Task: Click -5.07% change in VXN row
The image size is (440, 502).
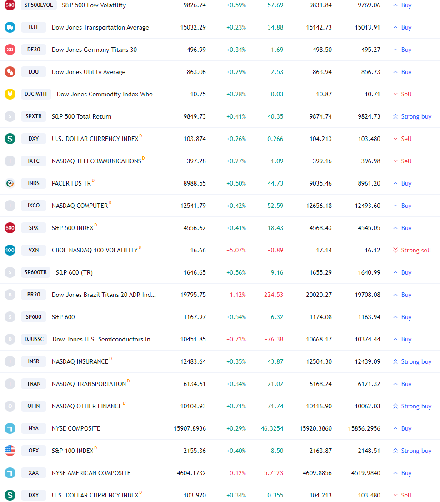Action: (x=236, y=250)
